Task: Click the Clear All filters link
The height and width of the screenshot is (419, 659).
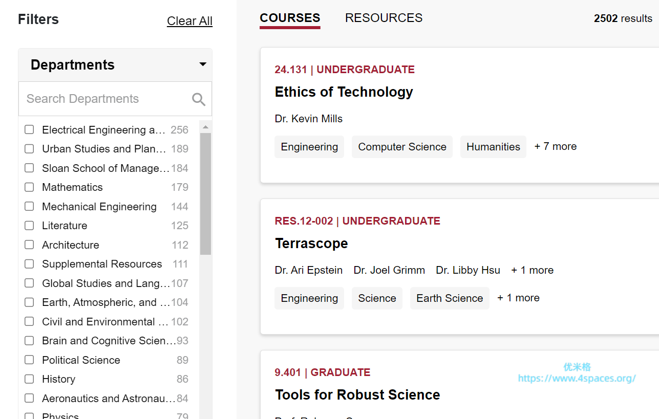Action: [x=189, y=21]
